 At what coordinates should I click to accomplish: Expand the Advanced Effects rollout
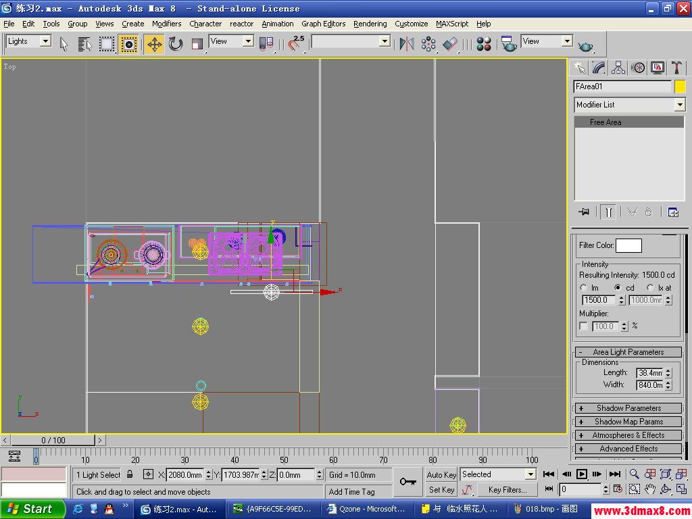click(628, 449)
